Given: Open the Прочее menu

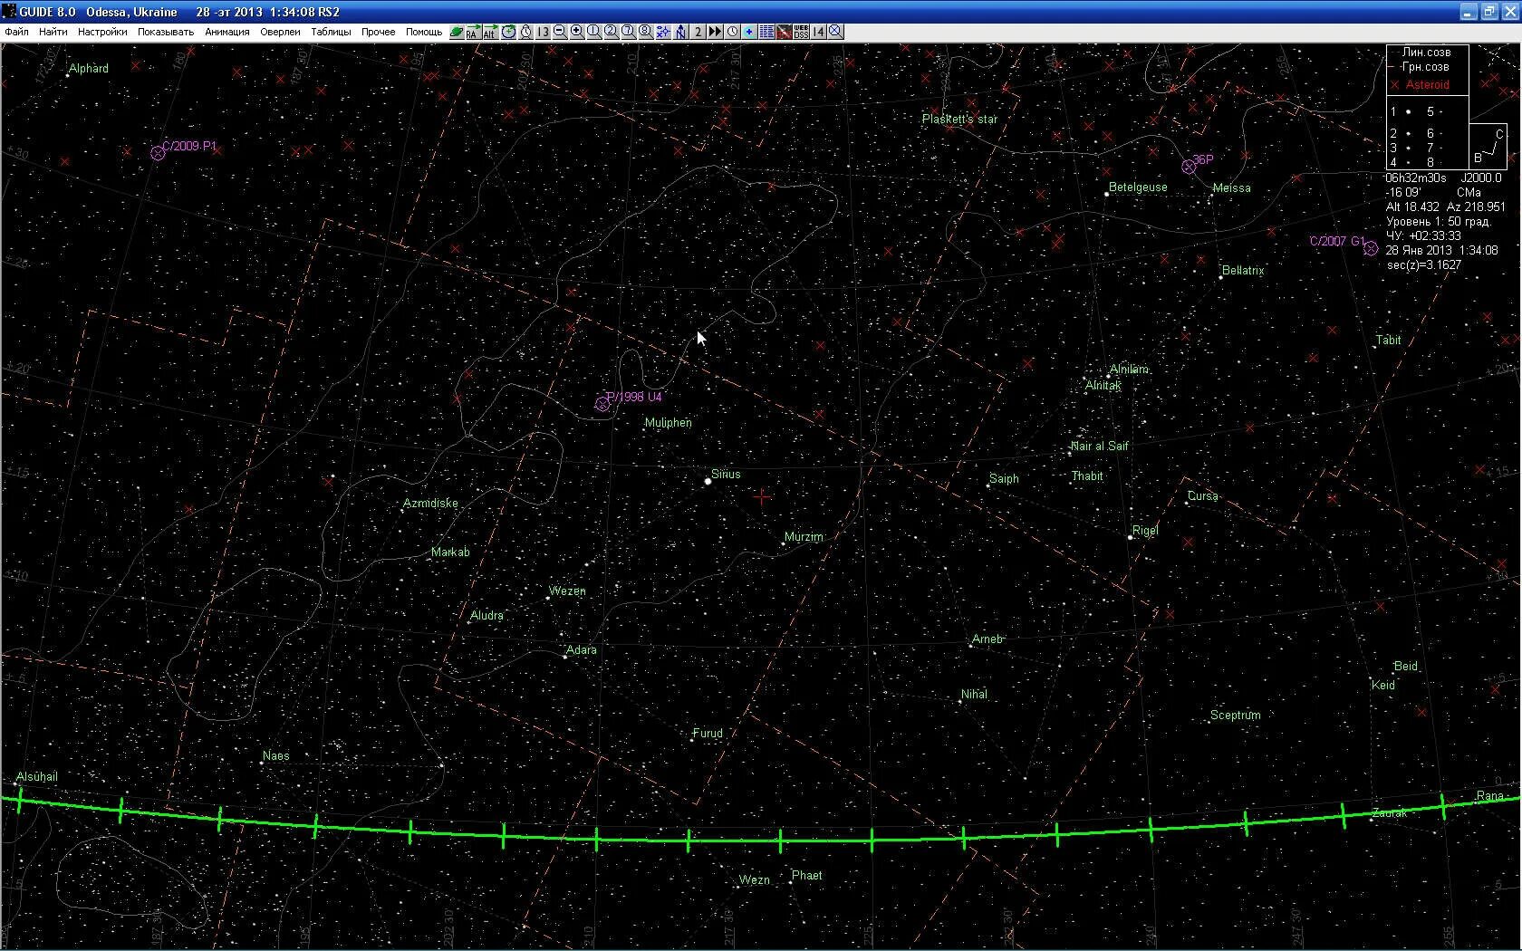Looking at the screenshot, I should click(379, 32).
